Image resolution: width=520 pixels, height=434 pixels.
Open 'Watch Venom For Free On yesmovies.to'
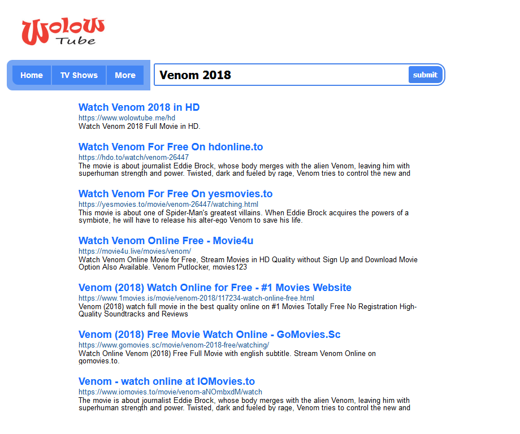pyautogui.click(x=175, y=194)
